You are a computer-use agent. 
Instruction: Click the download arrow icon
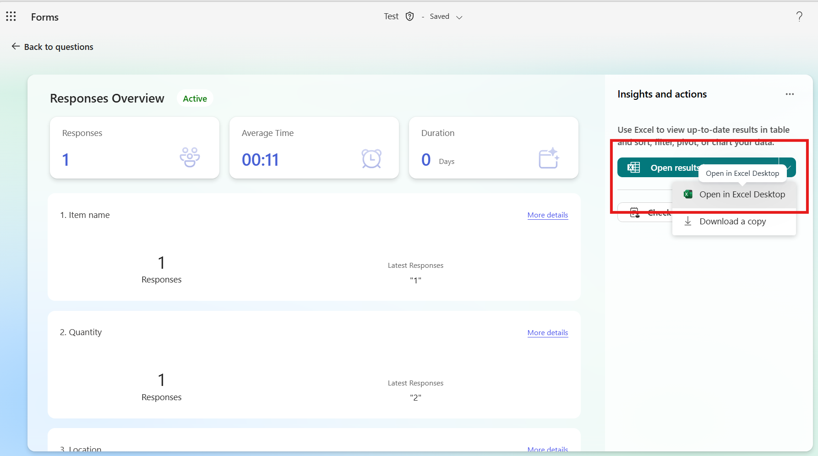pyautogui.click(x=688, y=222)
